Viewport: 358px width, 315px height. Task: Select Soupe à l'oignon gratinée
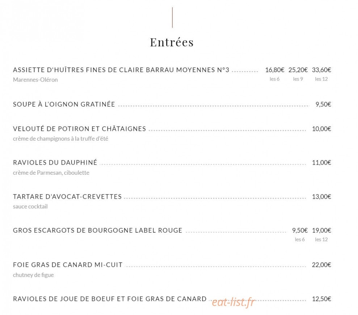click(x=64, y=104)
